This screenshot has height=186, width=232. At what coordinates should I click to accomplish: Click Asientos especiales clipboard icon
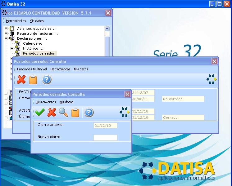click(12, 29)
